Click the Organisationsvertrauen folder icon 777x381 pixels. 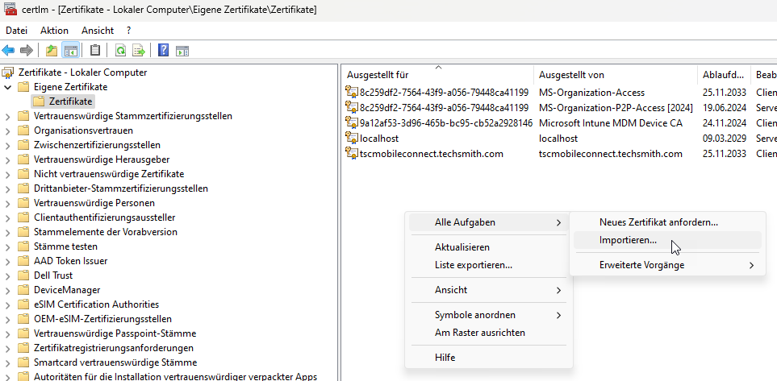coord(23,130)
